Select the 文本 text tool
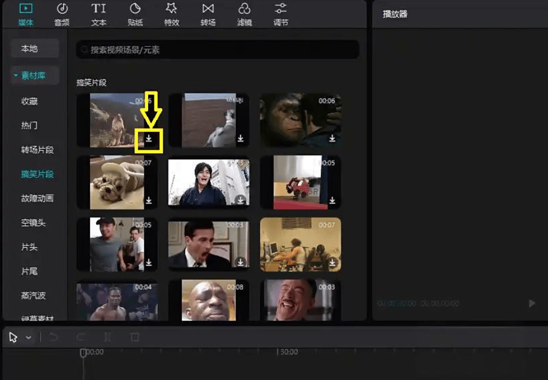Screen dimensions: 548x380 point(98,13)
